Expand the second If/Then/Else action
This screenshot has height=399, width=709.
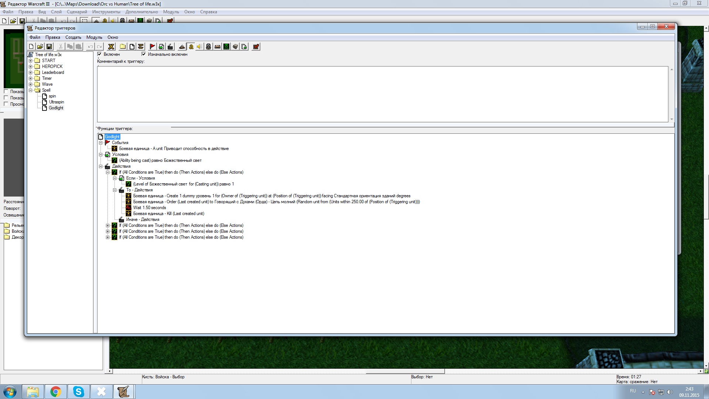[x=107, y=225]
